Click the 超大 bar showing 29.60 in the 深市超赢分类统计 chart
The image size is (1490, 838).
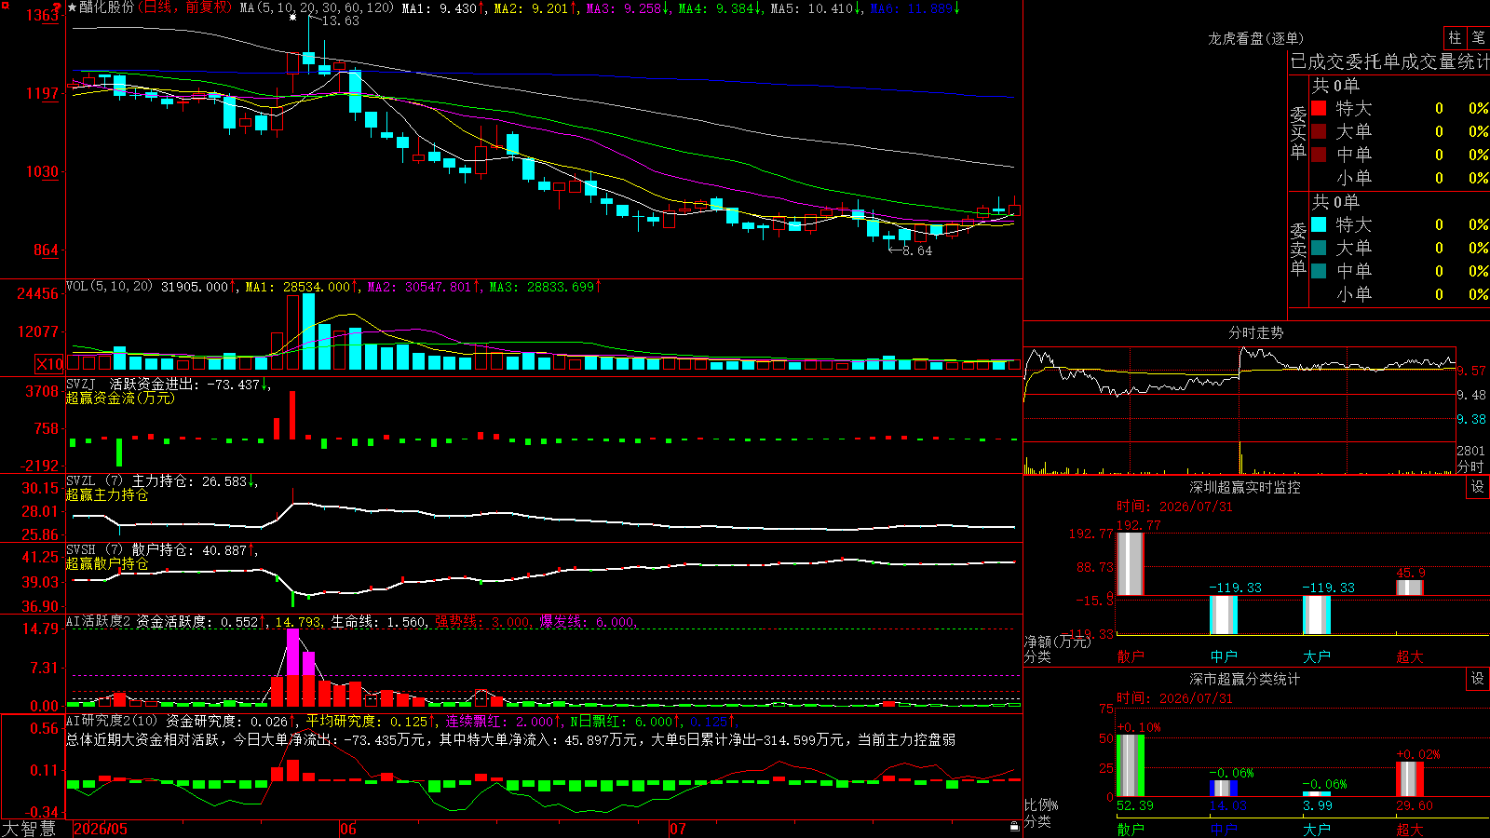[1410, 779]
